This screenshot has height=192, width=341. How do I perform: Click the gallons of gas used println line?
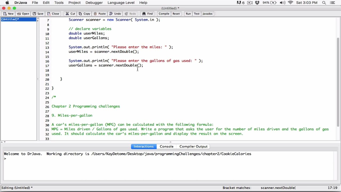tap(136, 61)
